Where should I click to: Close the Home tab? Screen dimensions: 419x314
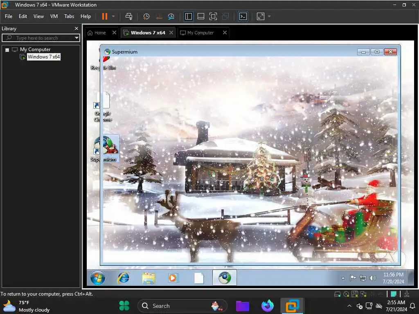point(114,33)
